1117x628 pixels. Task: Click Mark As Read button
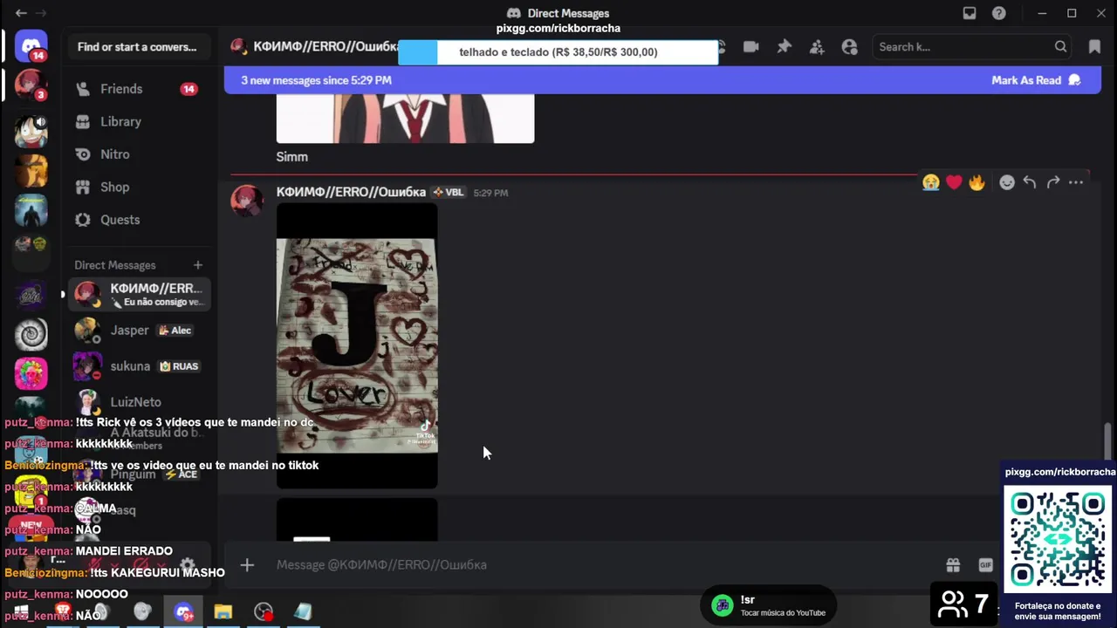click(x=1036, y=80)
